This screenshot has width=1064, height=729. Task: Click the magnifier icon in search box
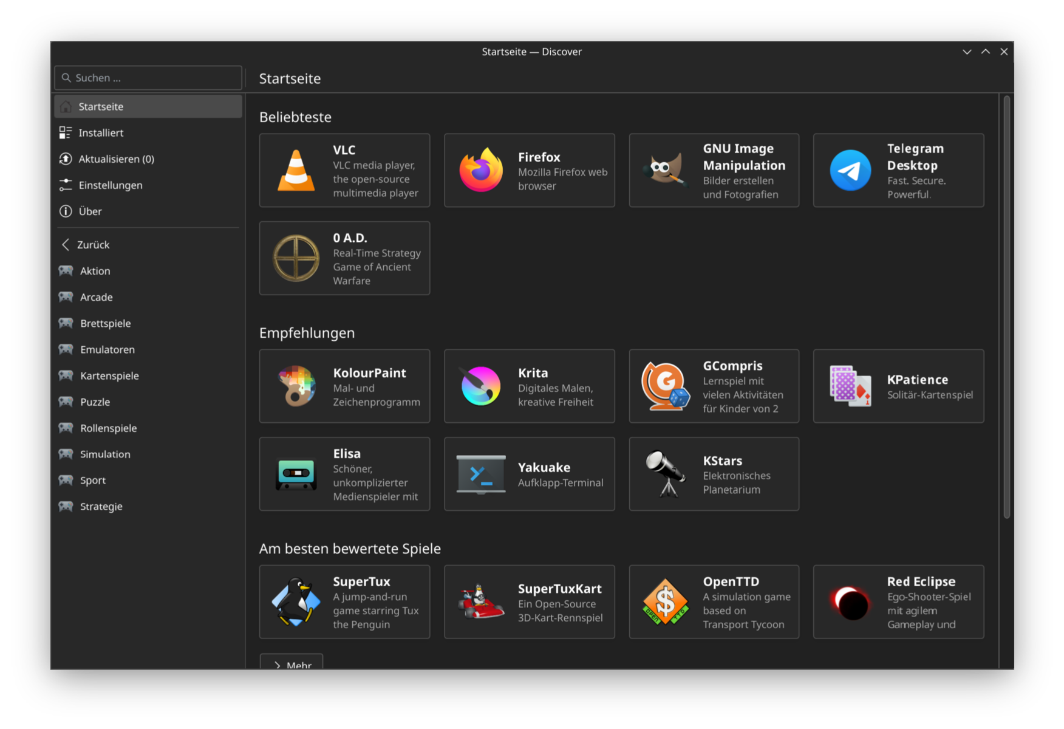point(66,78)
